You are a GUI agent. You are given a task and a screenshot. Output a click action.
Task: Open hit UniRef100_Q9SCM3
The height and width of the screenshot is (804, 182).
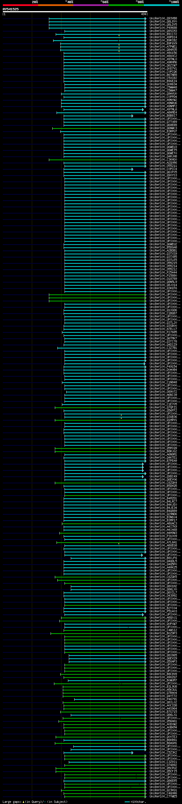click(163, 31)
